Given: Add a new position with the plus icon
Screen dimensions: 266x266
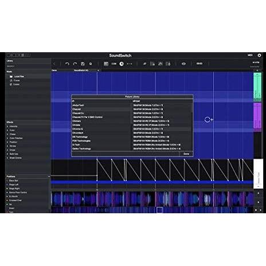Looking at the screenshot, I should pyautogui.click(x=49, y=177).
